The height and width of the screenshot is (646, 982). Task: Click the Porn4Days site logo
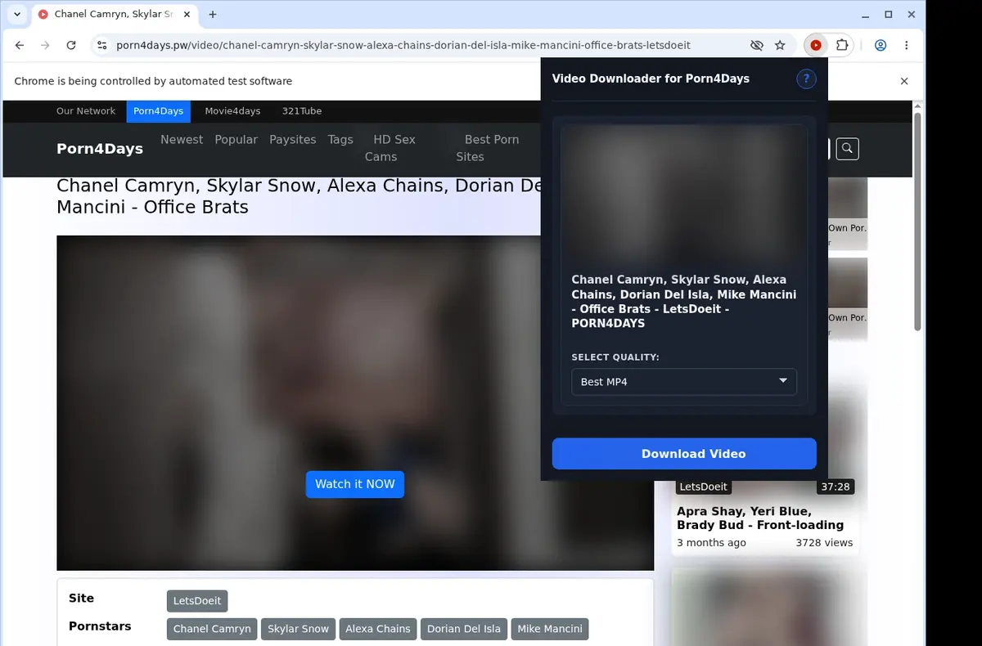click(100, 149)
